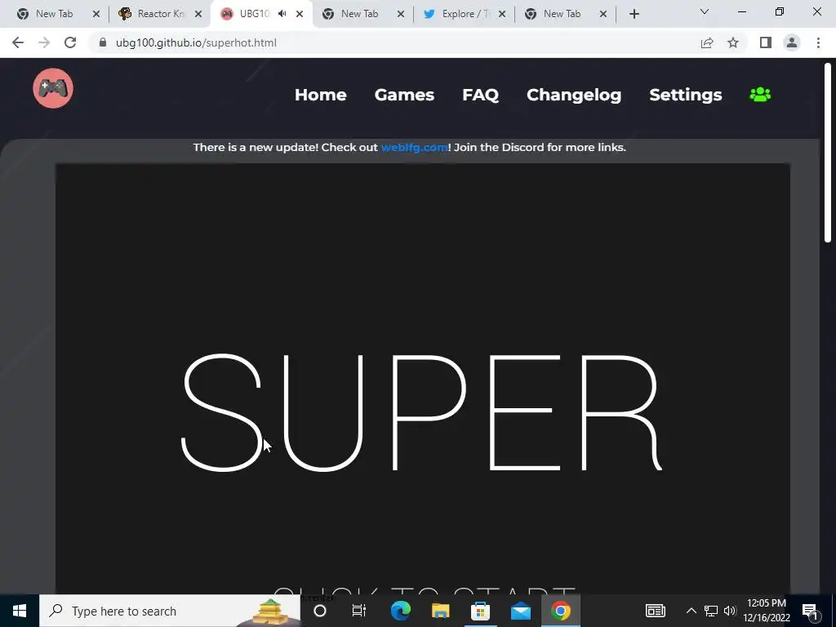Screen dimensions: 836x627
Task: Follow the weblfg.com link
Action: pos(414,147)
